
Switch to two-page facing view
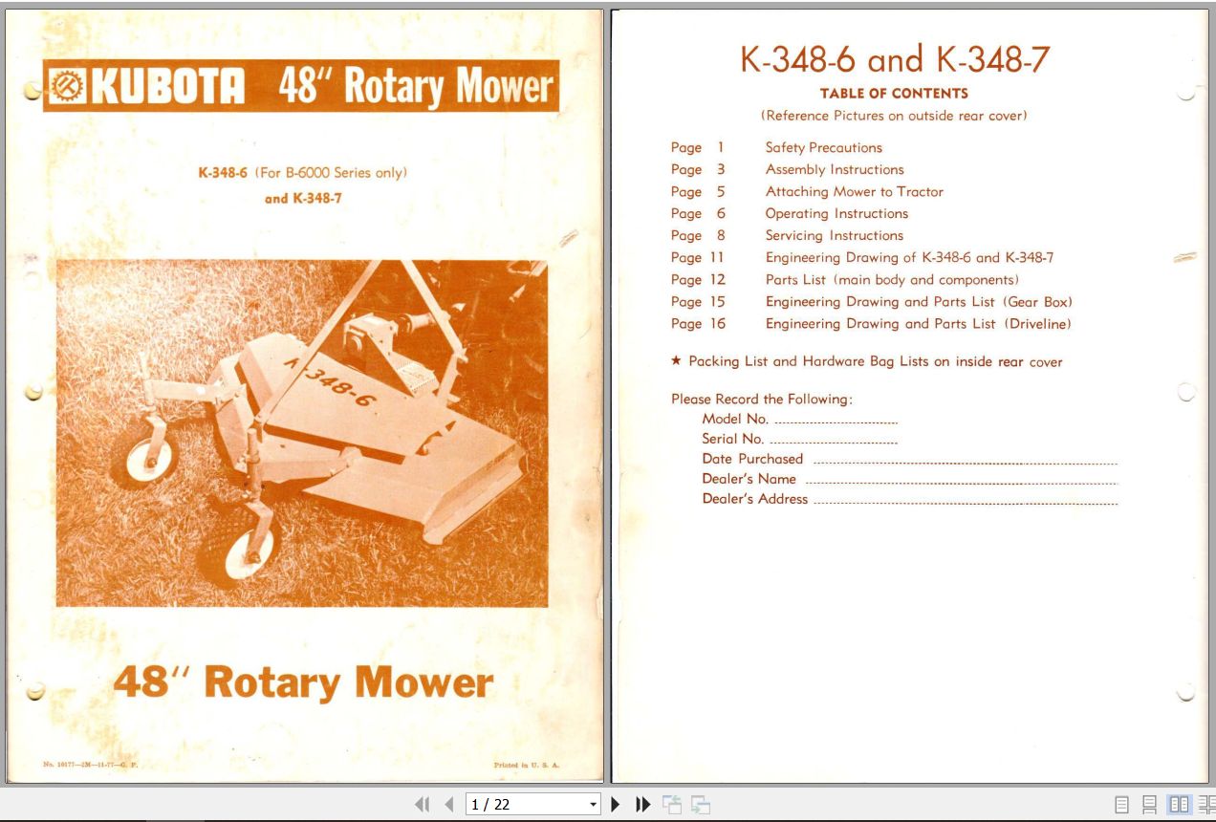[x=1179, y=805]
